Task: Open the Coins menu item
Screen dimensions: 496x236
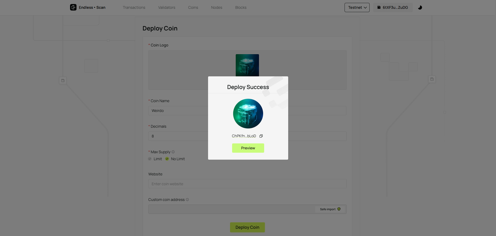Action: (x=193, y=7)
